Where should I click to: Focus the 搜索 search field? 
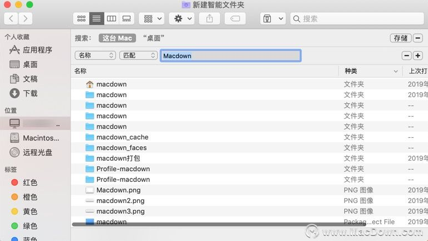(357, 18)
